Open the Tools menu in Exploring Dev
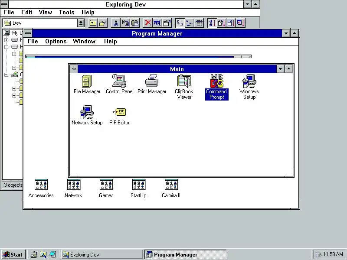Screen dimensions: 347x260 click(x=66, y=13)
